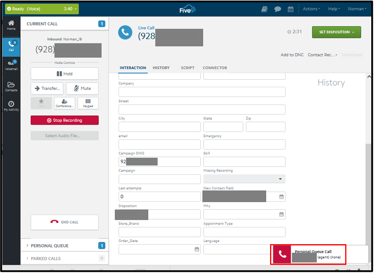Open the Home sidebar icon
Screen dimensions: 374x273
(x=11, y=25)
